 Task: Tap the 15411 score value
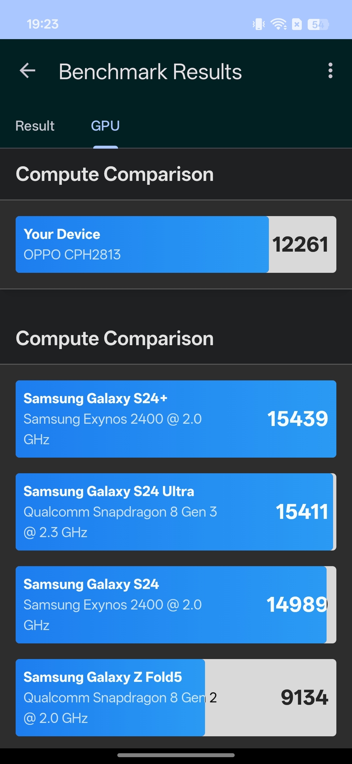pos(302,512)
